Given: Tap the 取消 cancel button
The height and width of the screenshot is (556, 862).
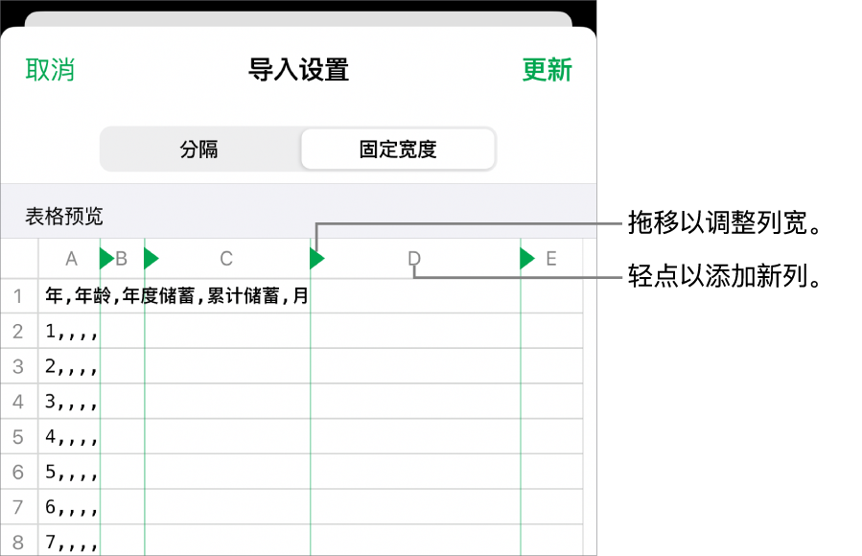Looking at the screenshot, I should [50, 70].
